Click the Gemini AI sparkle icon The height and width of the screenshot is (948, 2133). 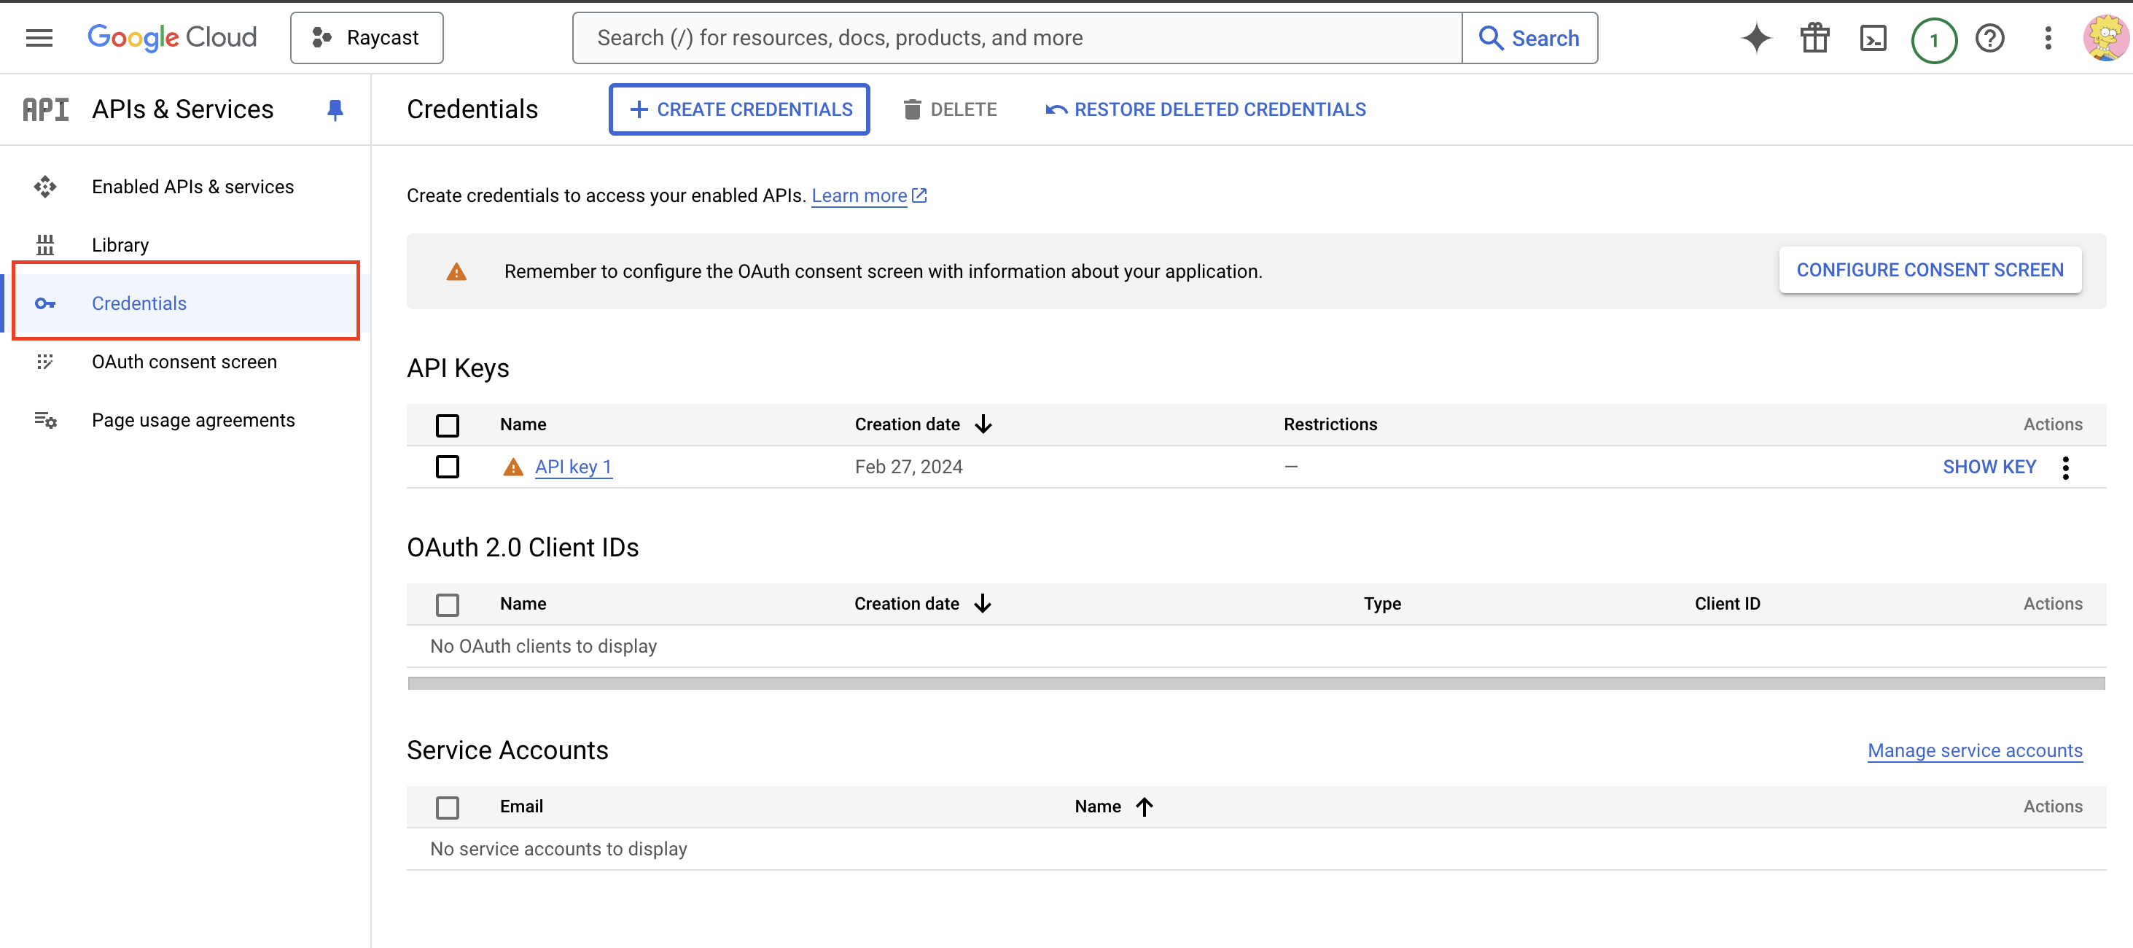pos(1755,38)
